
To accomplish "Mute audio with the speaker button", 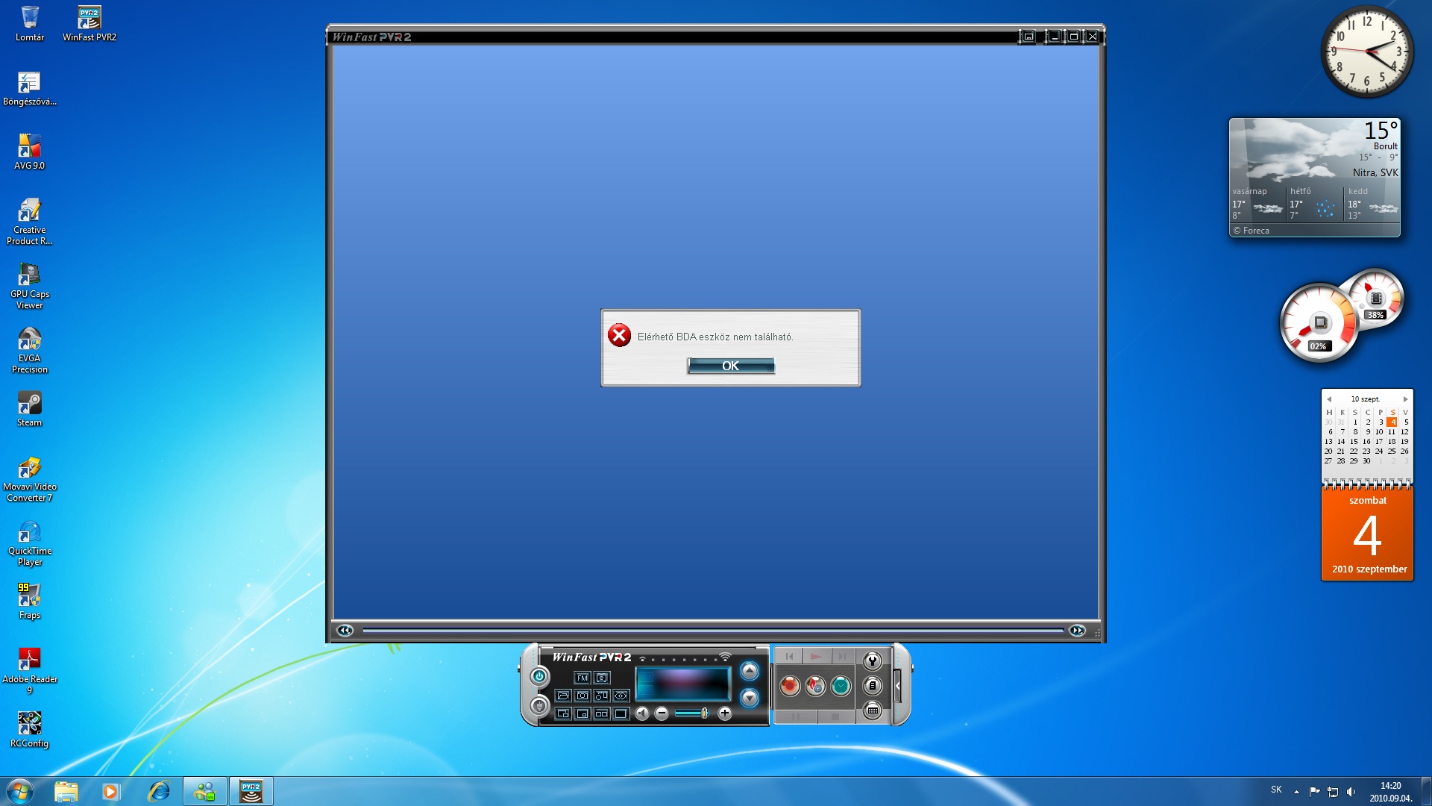I will coord(642,713).
